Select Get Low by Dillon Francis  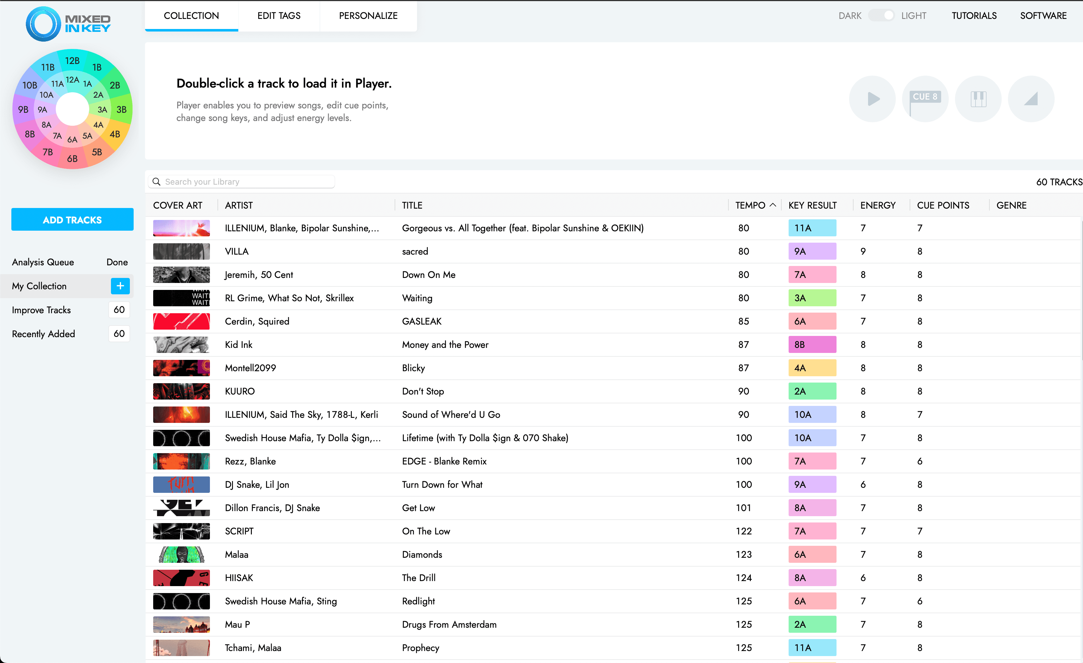click(418, 508)
